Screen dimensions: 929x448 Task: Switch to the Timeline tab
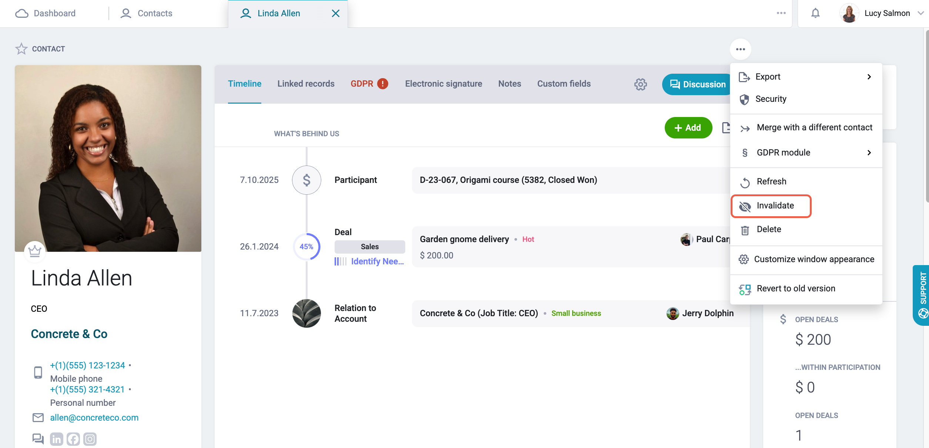click(x=245, y=84)
